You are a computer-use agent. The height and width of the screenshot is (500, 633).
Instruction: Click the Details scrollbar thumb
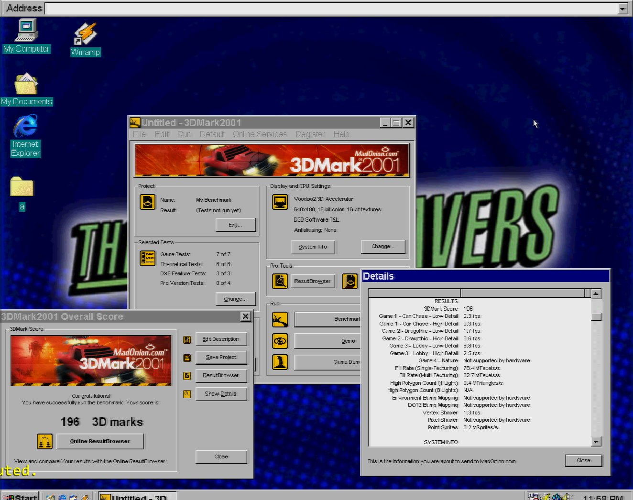pyautogui.click(x=596, y=316)
